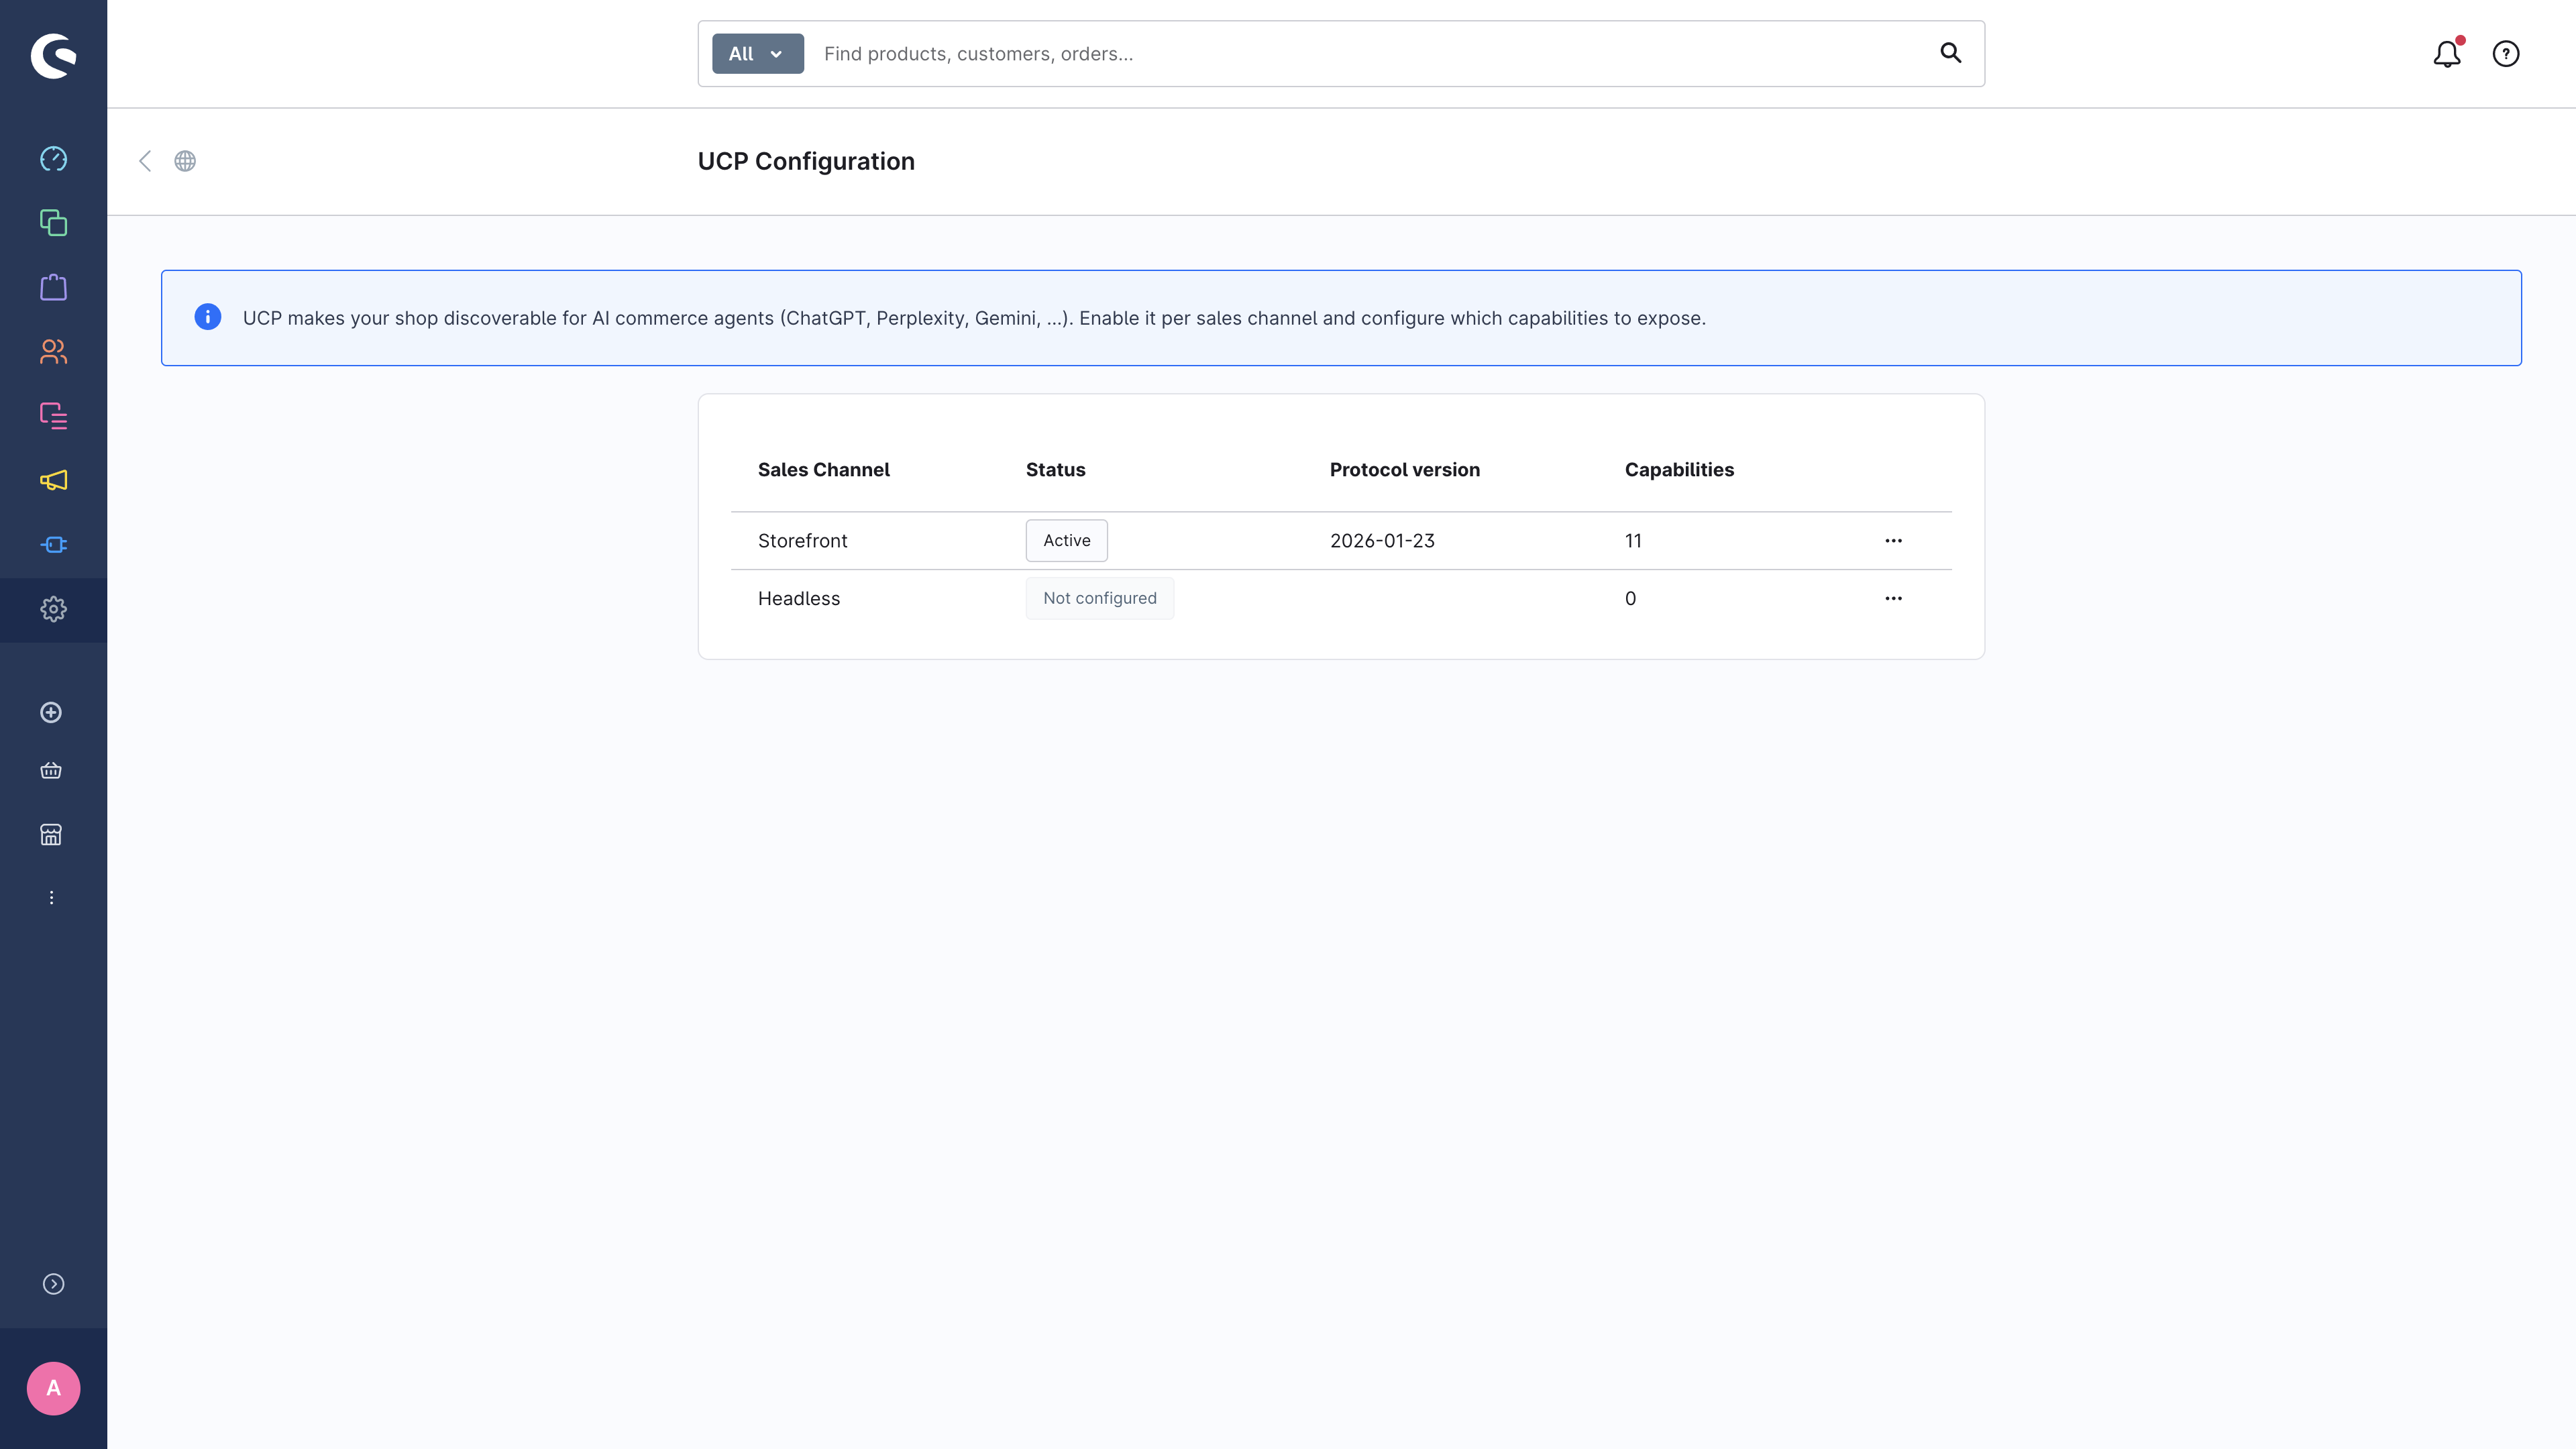
Task: Click the Storefront capabilities count 11
Action: click(1632, 541)
